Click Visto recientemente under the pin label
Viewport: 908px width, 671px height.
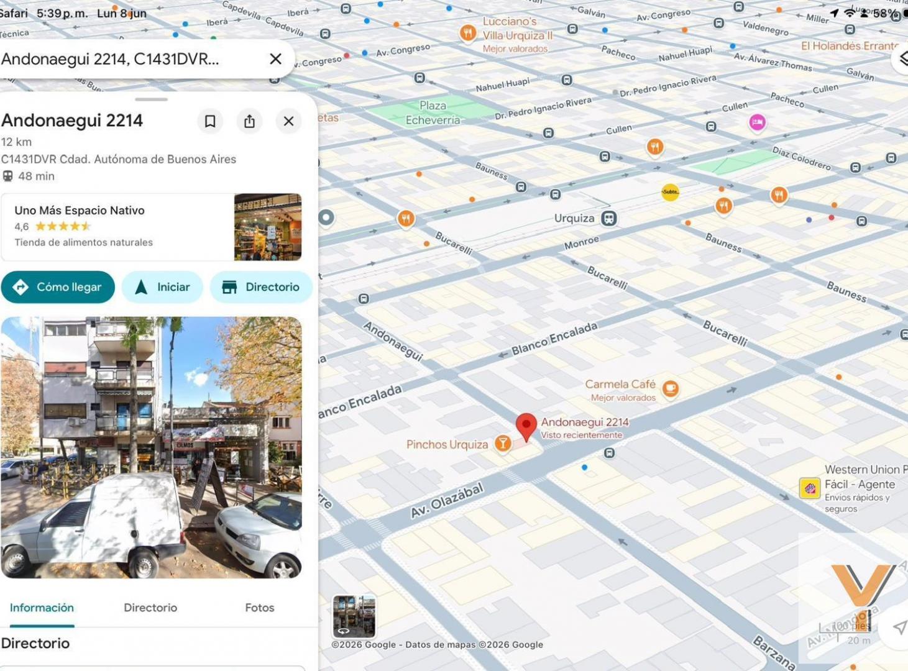(582, 435)
